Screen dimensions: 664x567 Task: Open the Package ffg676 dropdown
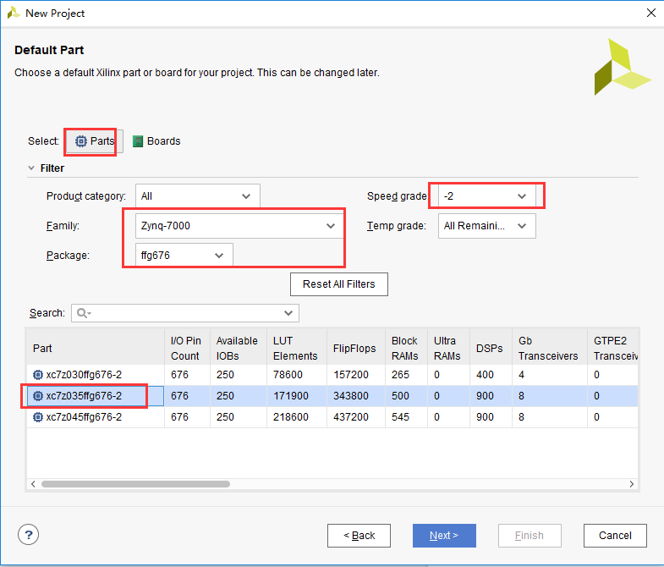pyautogui.click(x=184, y=256)
